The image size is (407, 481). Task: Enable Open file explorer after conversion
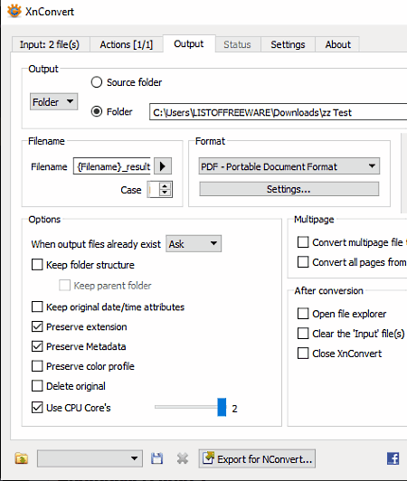click(x=303, y=314)
